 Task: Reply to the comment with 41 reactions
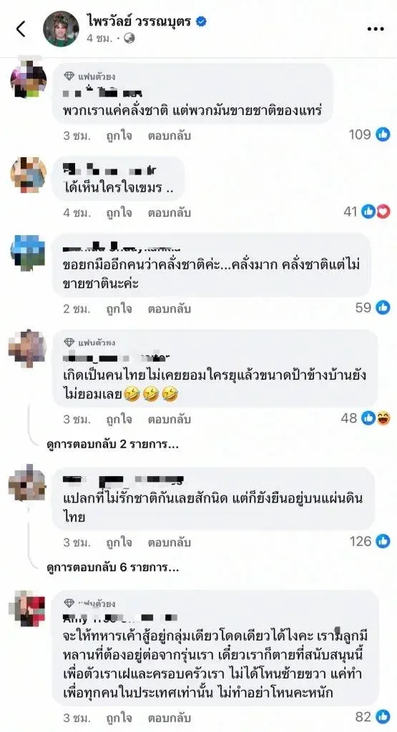[x=170, y=213]
